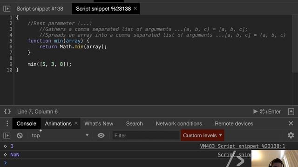The image size is (298, 167).
Task: Close the Script snippet %23138 tab
Action: pyautogui.click(x=135, y=8)
